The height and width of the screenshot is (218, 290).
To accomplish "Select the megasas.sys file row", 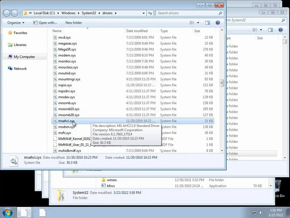I will click(133, 43).
